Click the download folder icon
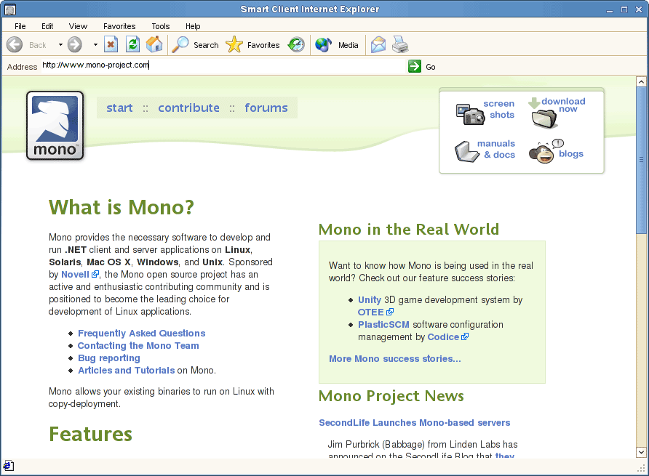Image resolution: width=649 pixels, height=476 pixels. (544, 118)
